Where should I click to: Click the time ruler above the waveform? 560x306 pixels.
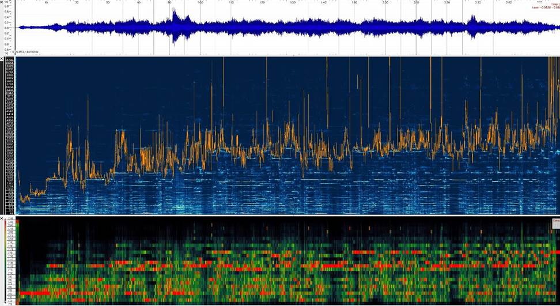tap(287, 2)
